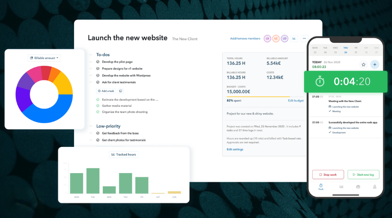Click the Add/remove members link
Screen dimensions: 392x218
(245, 38)
